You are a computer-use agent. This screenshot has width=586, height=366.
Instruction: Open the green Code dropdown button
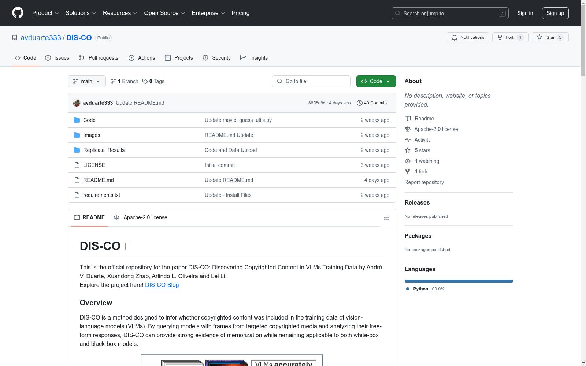(376, 81)
